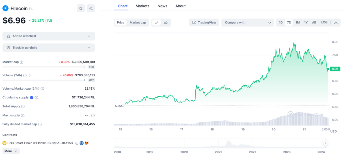This screenshot has height=155, width=343.
Task: Toggle the LOG scale option
Action: [x=324, y=23]
